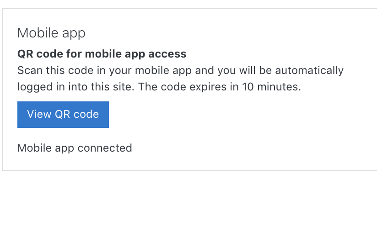This screenshot has height=232, width=377.
Task: Click the 'QR code for mobile app access' subheading
Action: pos(102,54)
